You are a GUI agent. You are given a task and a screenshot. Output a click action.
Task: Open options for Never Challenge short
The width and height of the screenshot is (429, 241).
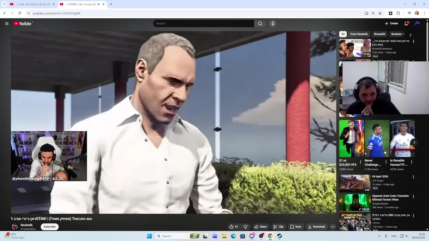coord(386,162)
